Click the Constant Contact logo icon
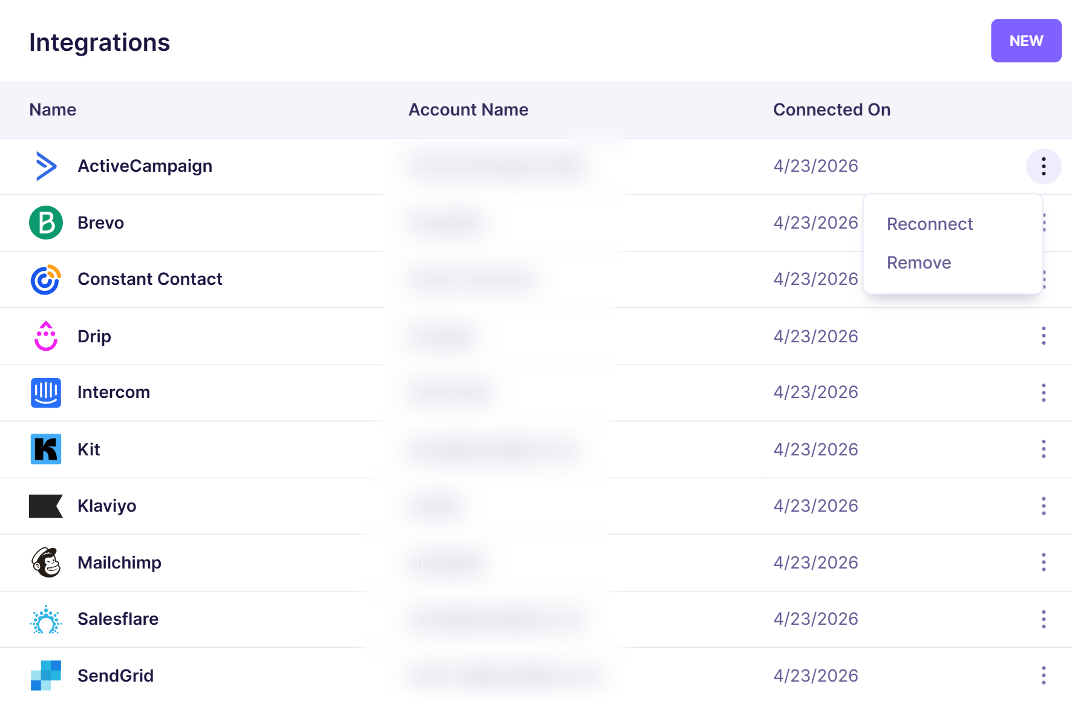This screenshot has height=704, width=1072. pyautogui.click(x=46, y=279)
